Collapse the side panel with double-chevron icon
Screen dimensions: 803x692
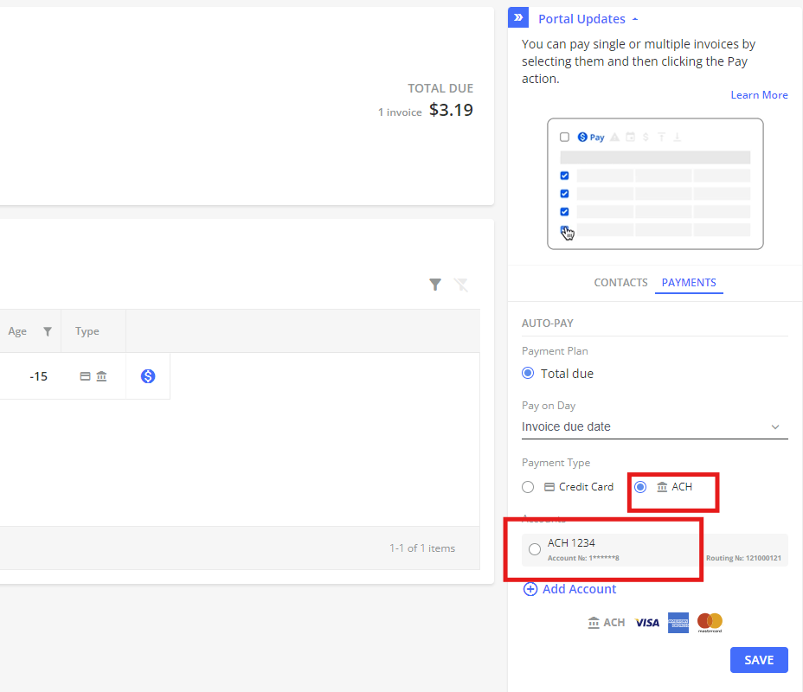click(518, 18)
